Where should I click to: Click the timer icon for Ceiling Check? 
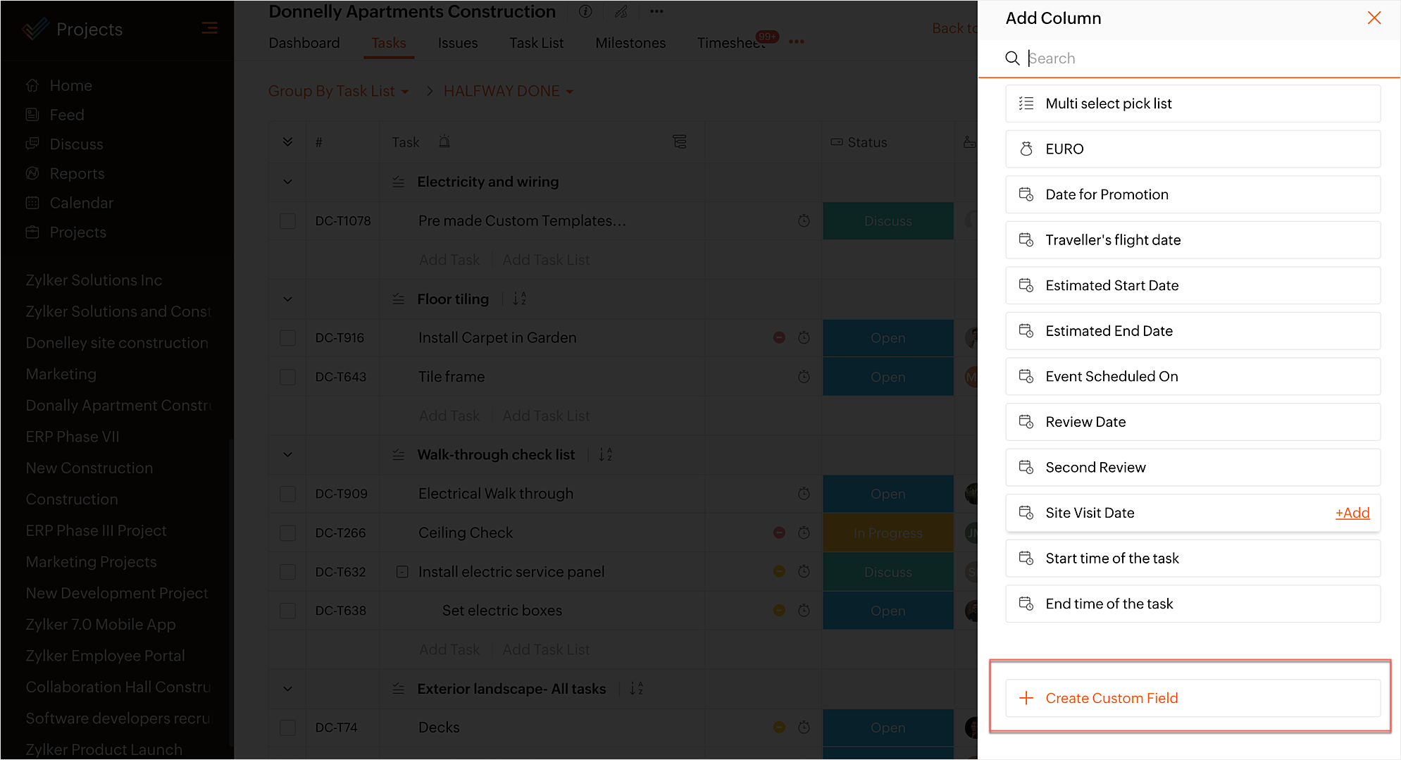point(804,532)
